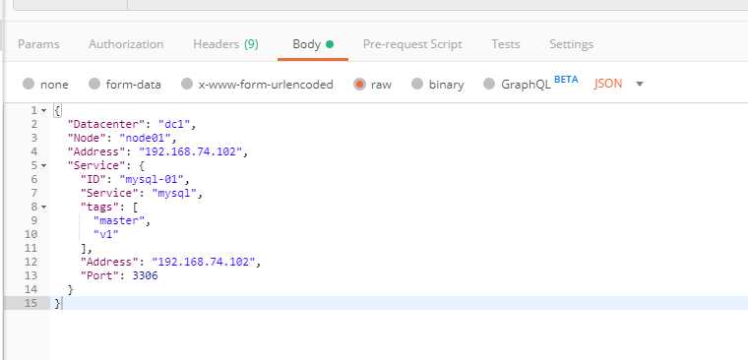
Task: Click the port number 3306
Action: click(x=145, y=276)
